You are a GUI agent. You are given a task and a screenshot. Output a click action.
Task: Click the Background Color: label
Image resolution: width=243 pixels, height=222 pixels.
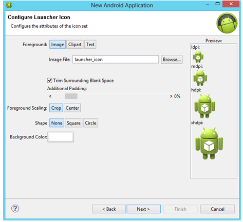[28, 137]
